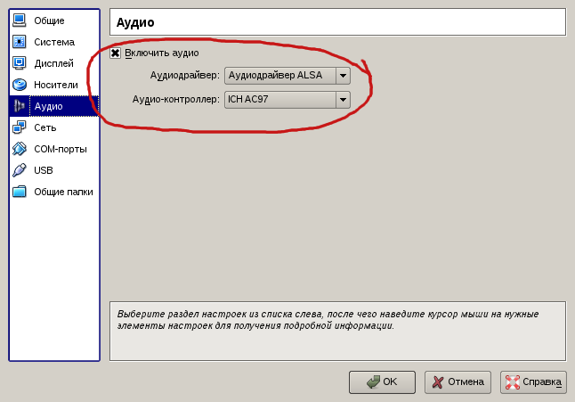
Task: Click the Аудио-контроллер label
Action: pos(176,99)
